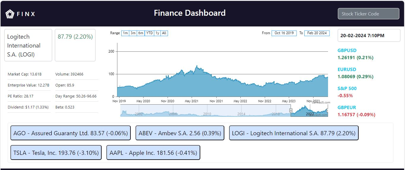Click the 1.26191 (0.21%) rate value
Viewport: 405px width, 170px height.
pyautogui.click(x=355, y=58)
